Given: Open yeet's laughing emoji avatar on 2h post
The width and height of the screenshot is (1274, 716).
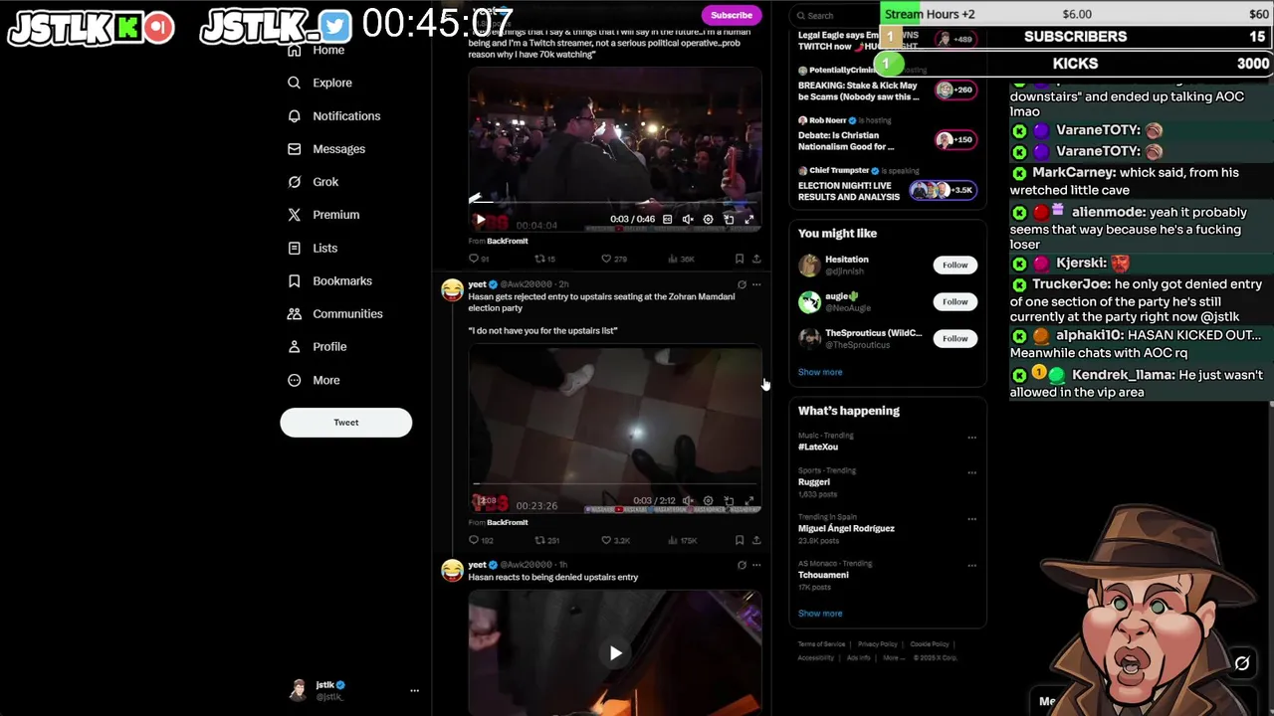Looking at the screenshot, I should coord(452,290).
